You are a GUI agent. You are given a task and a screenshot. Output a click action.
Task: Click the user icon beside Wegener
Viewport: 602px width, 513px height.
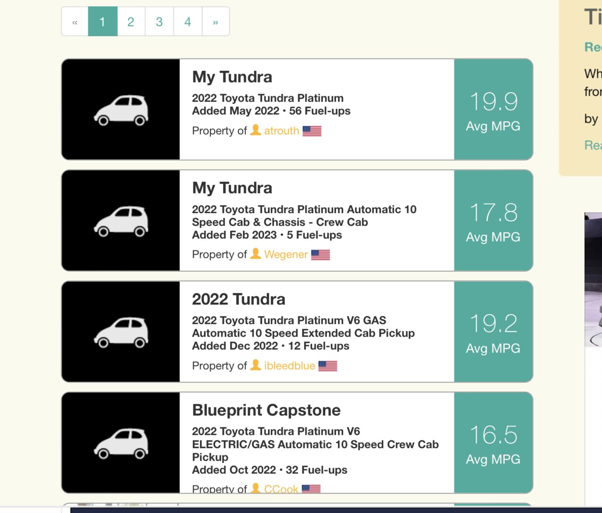[256, 254]
